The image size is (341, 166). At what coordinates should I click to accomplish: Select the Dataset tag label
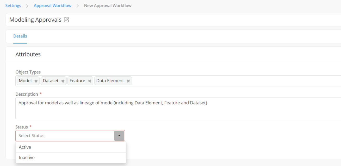(x=51, y=81)
